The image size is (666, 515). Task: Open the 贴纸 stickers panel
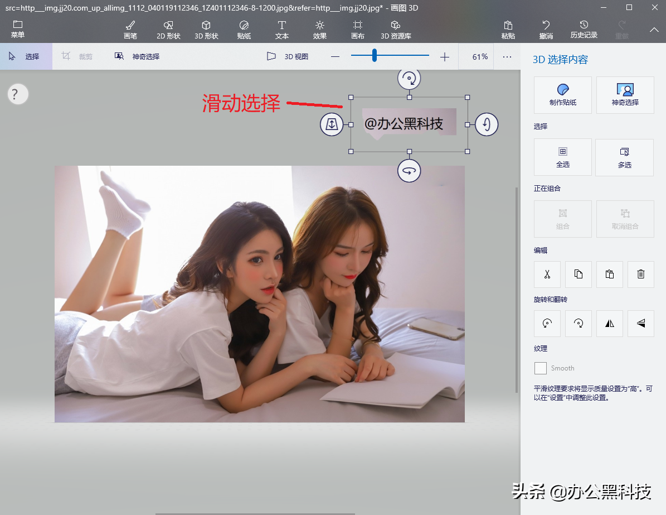244,29
